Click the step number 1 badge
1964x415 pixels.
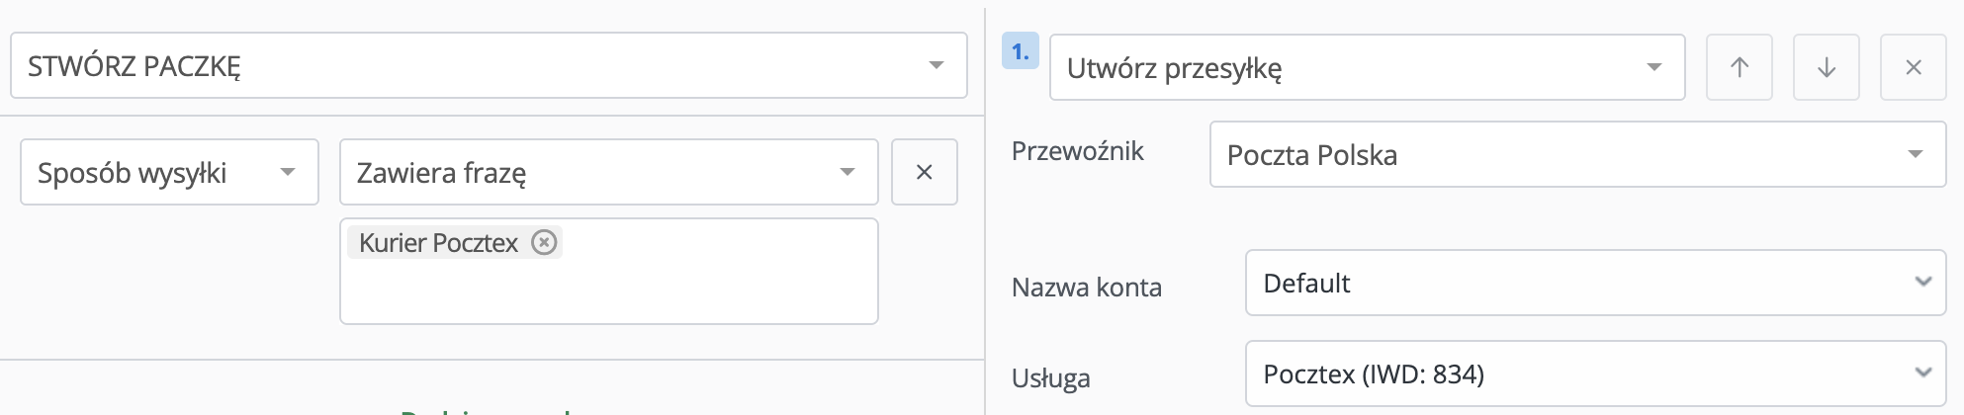click(1021, 51)
